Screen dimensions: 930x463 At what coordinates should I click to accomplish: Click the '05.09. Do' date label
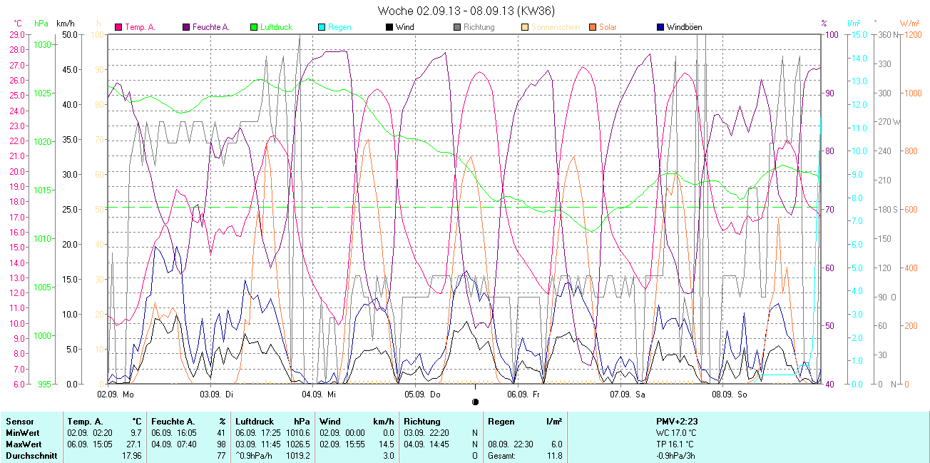click(x=423, y=394)
